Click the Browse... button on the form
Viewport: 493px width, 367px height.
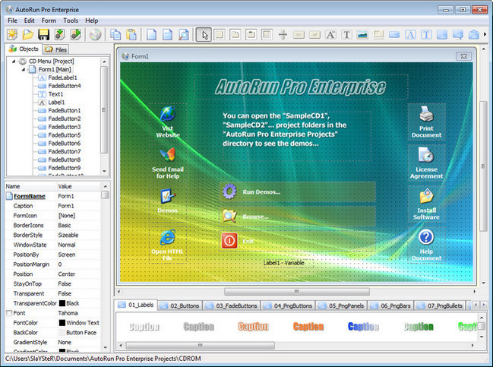pyautogui.click(x=298, y=217)
